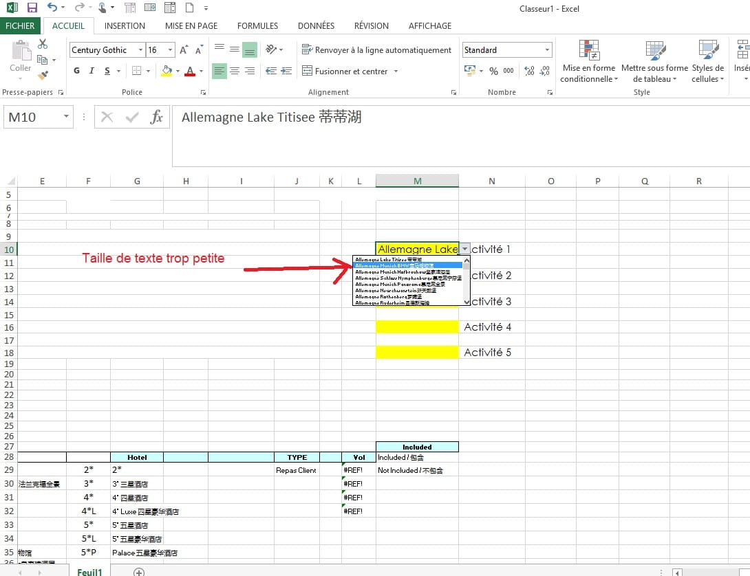Expand the Standard number format dropdown
Image resolution: width=750 pixels, height=576 pixels.
coord(547,49)
